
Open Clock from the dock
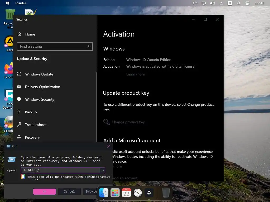138,193
